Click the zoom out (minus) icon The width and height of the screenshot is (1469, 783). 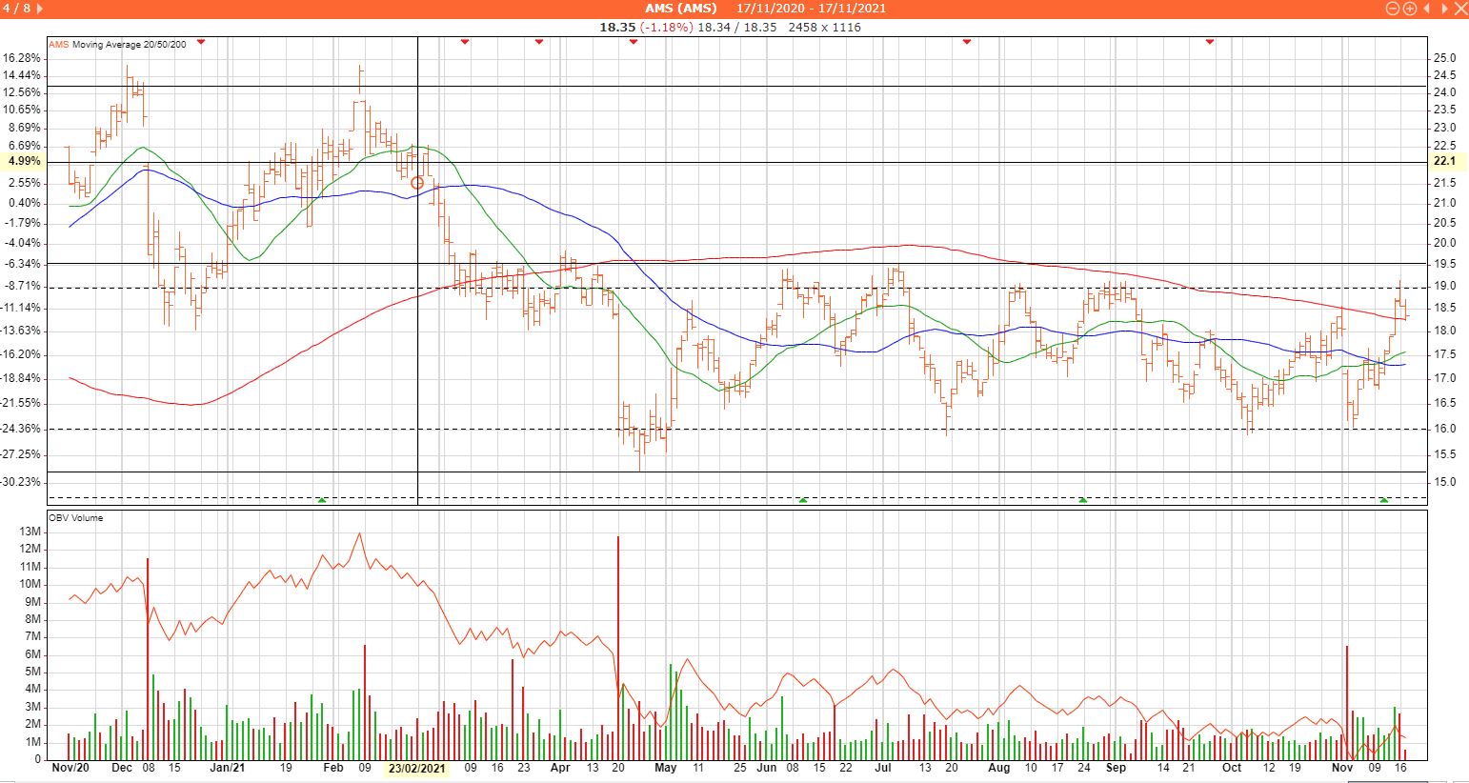[1393, 9]
